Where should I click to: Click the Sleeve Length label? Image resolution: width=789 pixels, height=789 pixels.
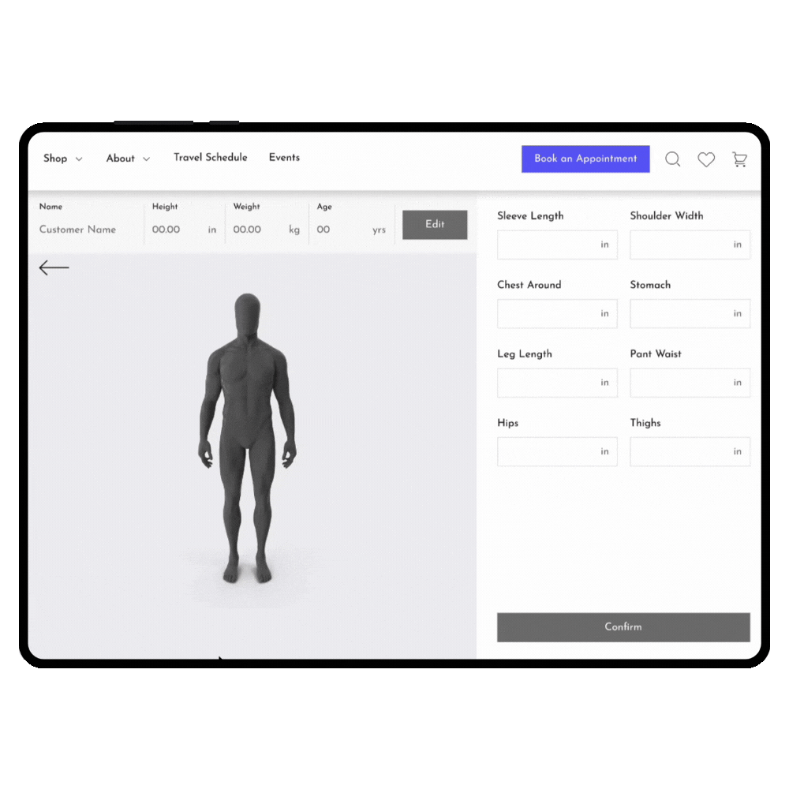530,216
